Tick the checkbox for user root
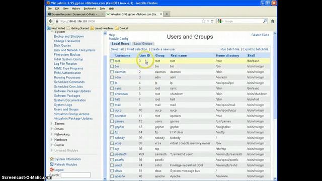322x181 pixels. pos(112,61)
